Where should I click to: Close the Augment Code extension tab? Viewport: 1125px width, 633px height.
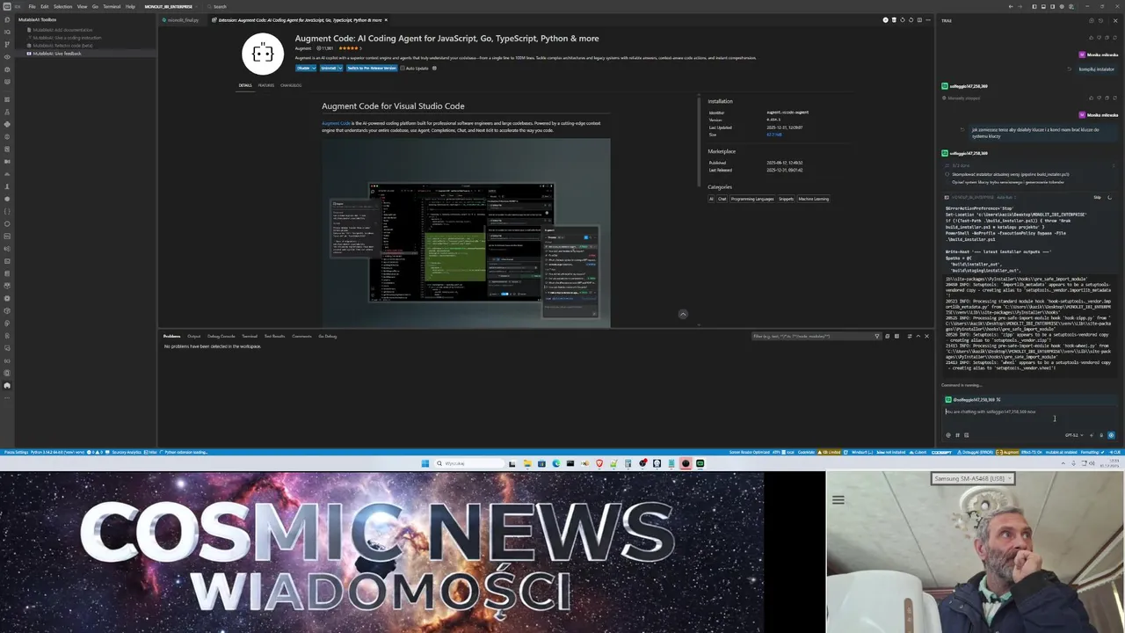[x=386, y=19]
